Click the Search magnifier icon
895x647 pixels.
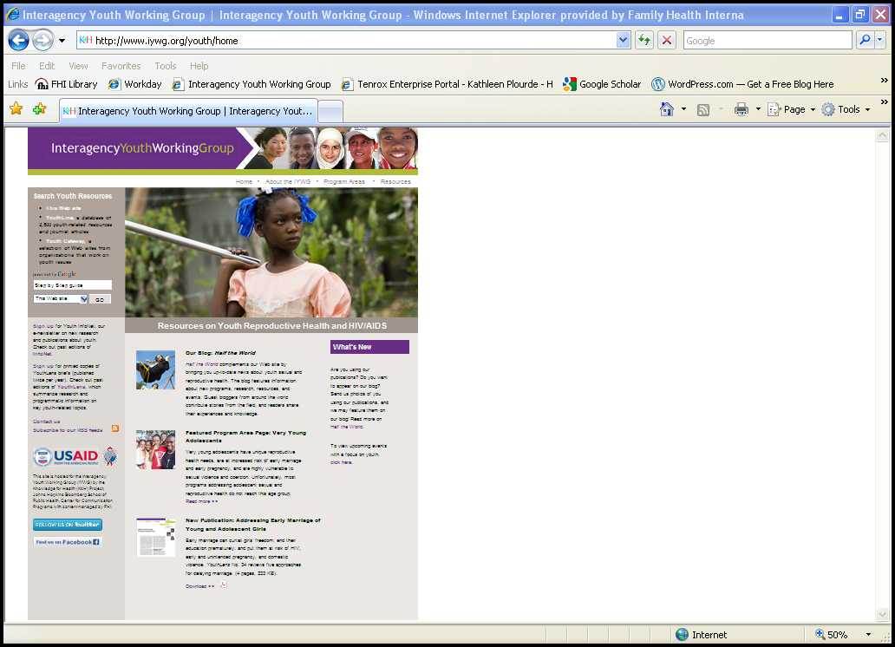pos(864,40)
